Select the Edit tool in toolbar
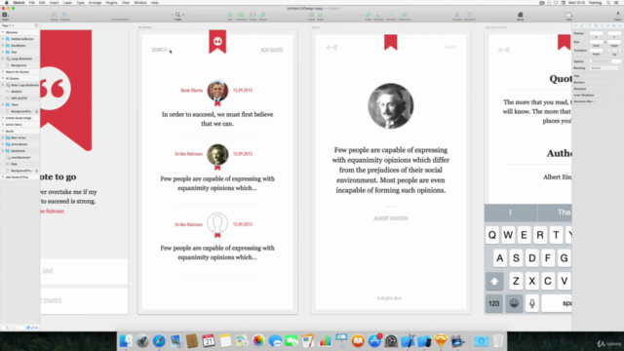The image size is (624, 351). tap(230, 16)
